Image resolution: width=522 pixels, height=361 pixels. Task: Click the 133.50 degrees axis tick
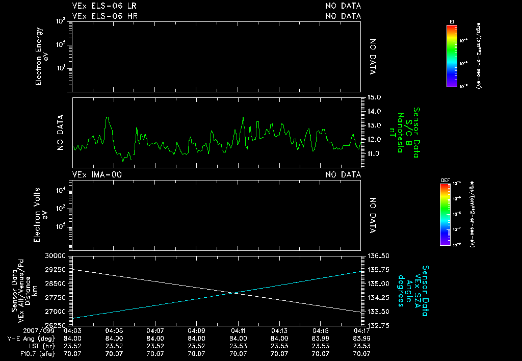point(378,312)
